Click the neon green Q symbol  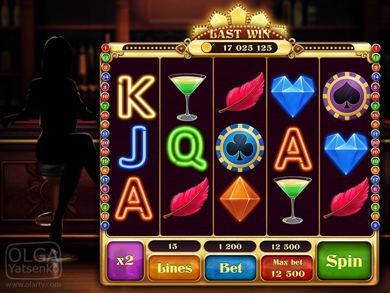pos(187,148)
